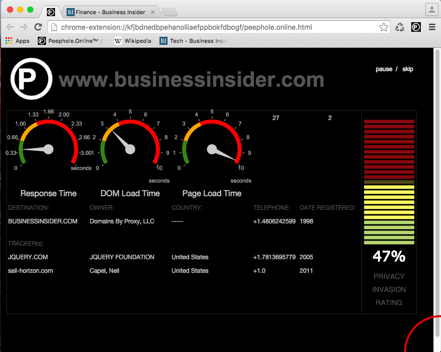Click the Peephole extension icon in toolbar
This screenshot has width=441, height=352.
(x=416, y=27)
